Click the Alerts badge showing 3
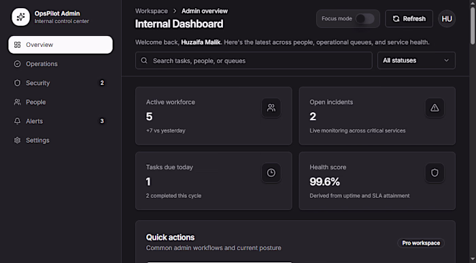This screenshot has height=263, width=476. click(x=102, y=121)
